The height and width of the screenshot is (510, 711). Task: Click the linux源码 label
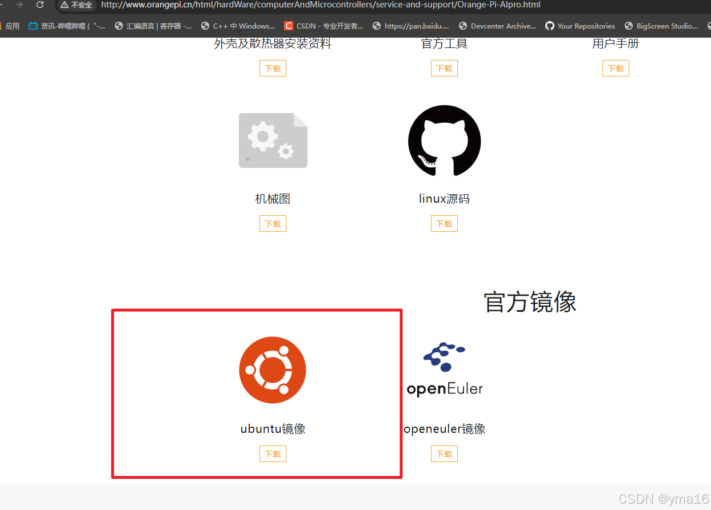[444, 199]
